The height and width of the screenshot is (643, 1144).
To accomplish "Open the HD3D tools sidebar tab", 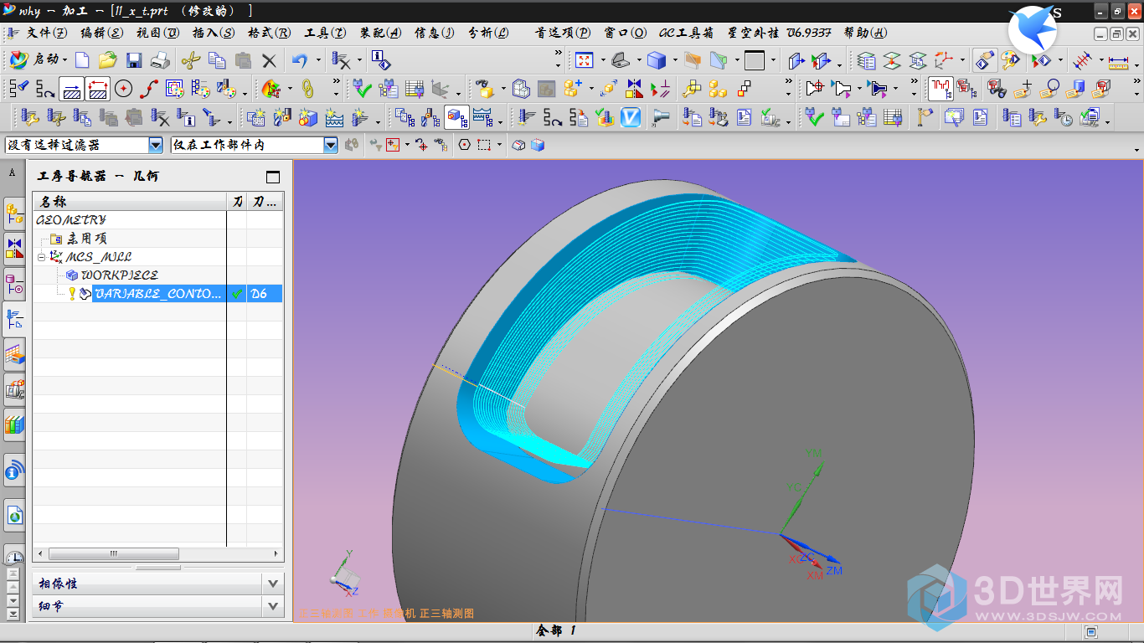I will 14,471.
